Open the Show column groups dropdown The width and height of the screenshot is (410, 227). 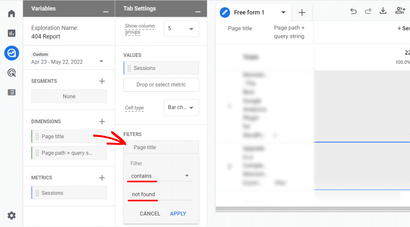pyautogui.click(x=181, y=29)
